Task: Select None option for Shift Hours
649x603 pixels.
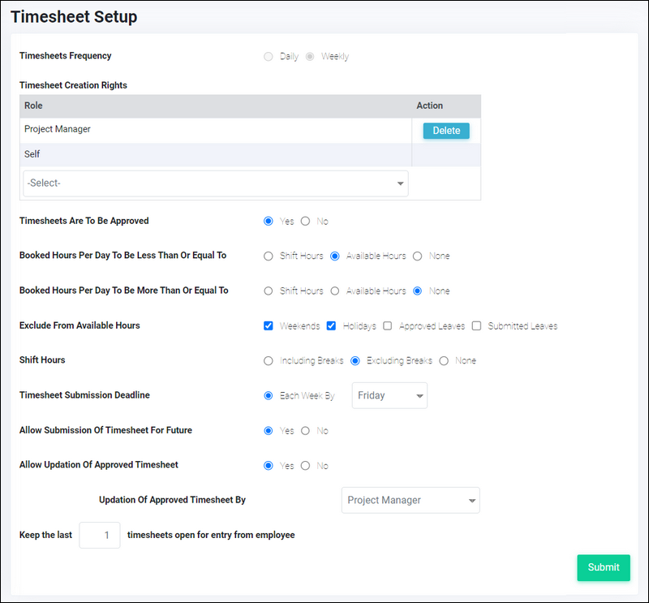Action: click(444, 360)
